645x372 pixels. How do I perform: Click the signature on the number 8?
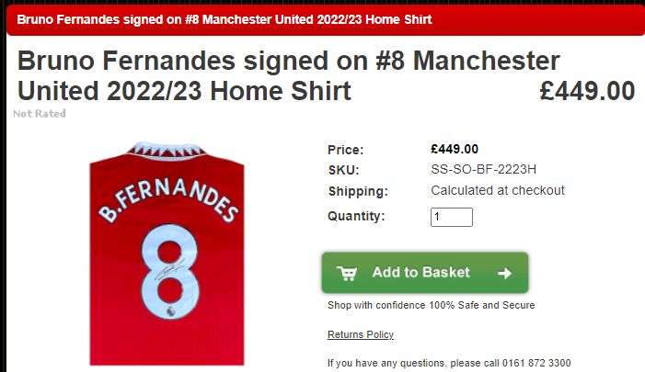click(x=169, y=271)
